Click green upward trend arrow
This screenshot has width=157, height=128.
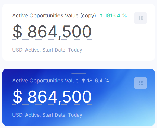[x=101, y=16]
